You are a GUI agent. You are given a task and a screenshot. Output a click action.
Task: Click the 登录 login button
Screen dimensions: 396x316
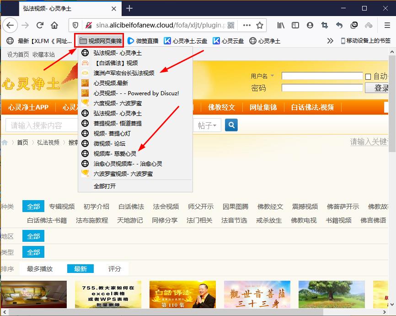click(377, 88)
